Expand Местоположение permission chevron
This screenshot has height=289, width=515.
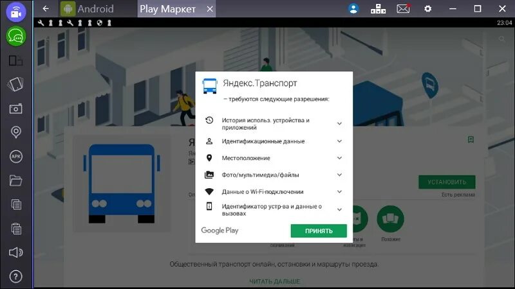pos(340,158)
